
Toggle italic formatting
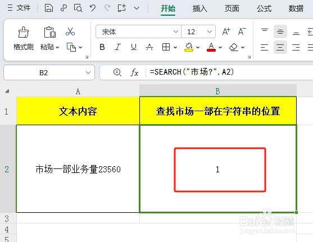pyautogui.click(x=118, y=47)
